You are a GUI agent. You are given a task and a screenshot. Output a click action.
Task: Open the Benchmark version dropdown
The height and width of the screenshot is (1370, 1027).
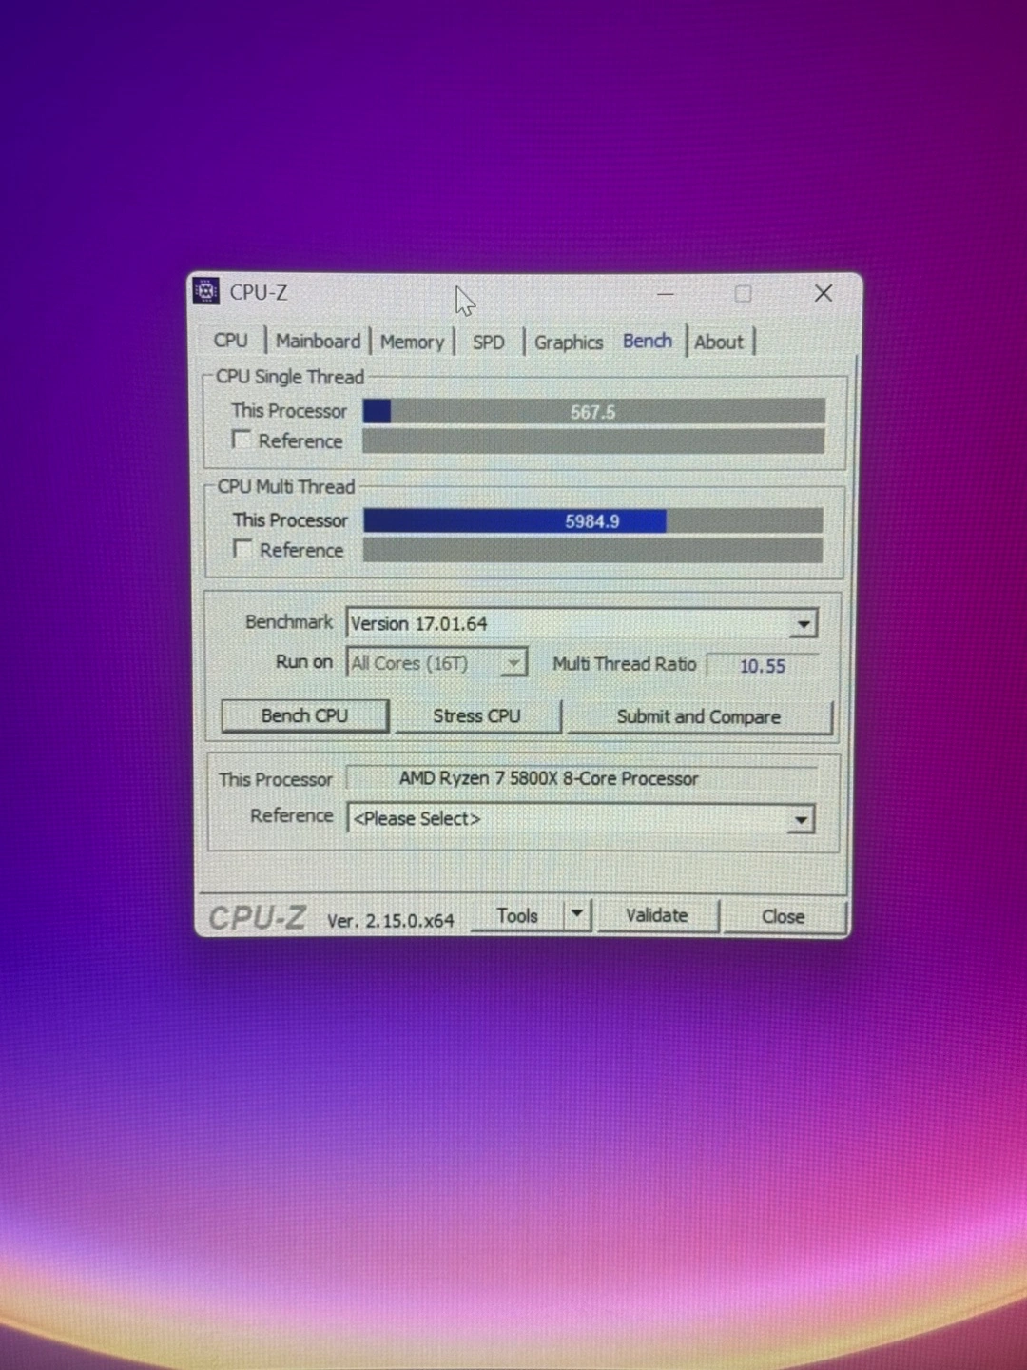[581, 623]
